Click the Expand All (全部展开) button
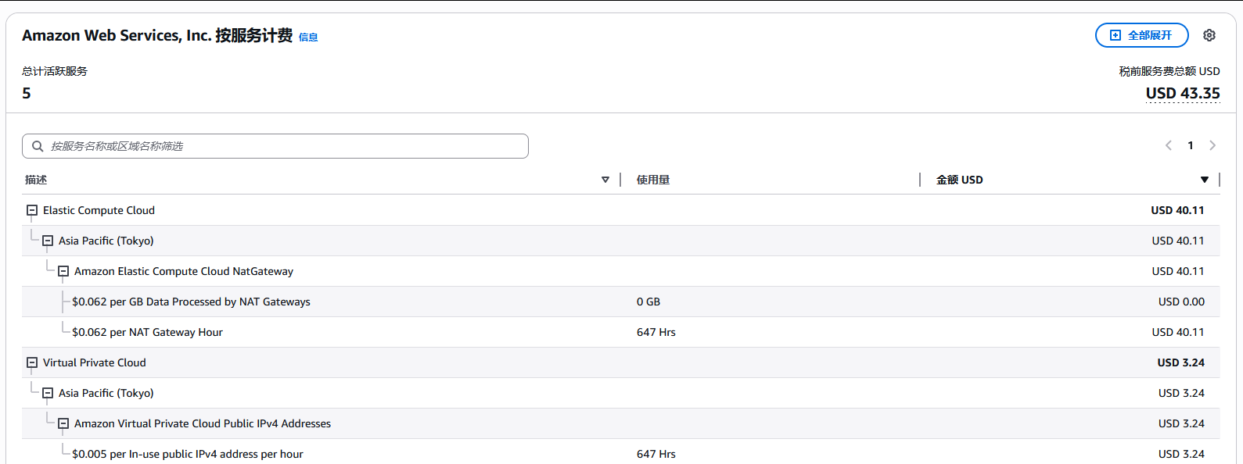This screenshot has height=464, width=1243. [x=1141, y=35]
